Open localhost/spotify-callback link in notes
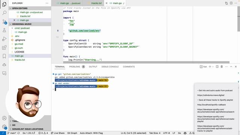The width and height of the screenshot is (240, 135). click(211, 105)
